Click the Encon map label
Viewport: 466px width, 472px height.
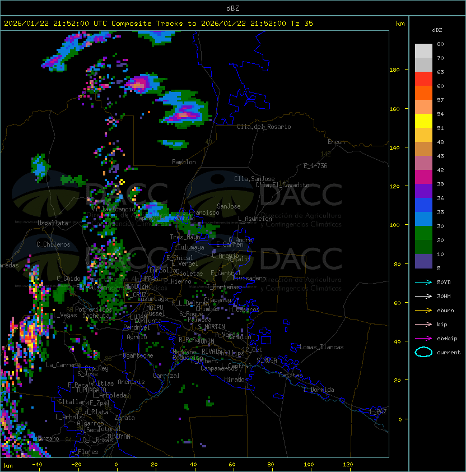(336, 142)
